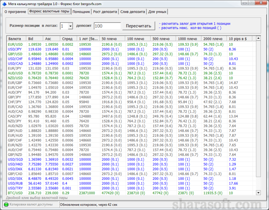Select the AUD/JPY row

point(131,92)
